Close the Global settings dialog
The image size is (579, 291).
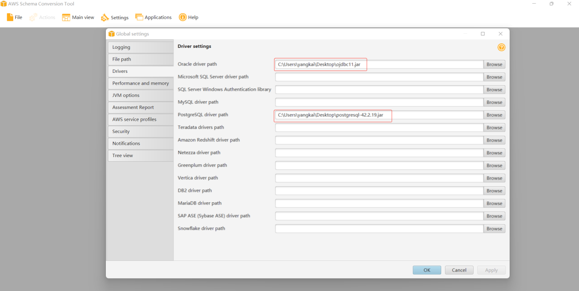501,34
